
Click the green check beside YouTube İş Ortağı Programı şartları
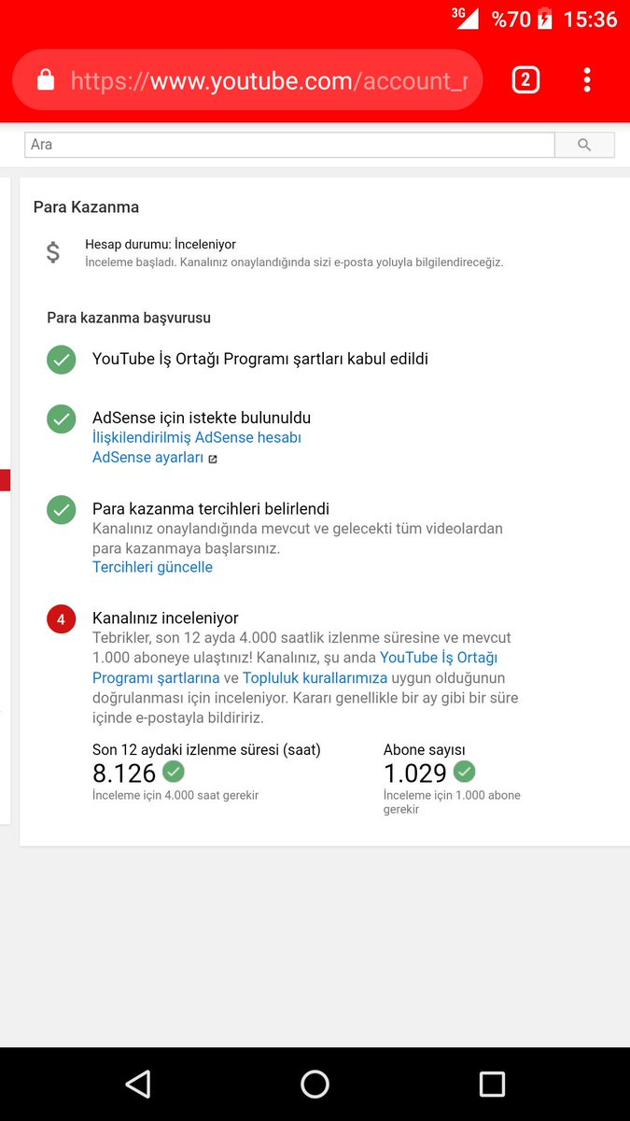click(x=62, y=360)
